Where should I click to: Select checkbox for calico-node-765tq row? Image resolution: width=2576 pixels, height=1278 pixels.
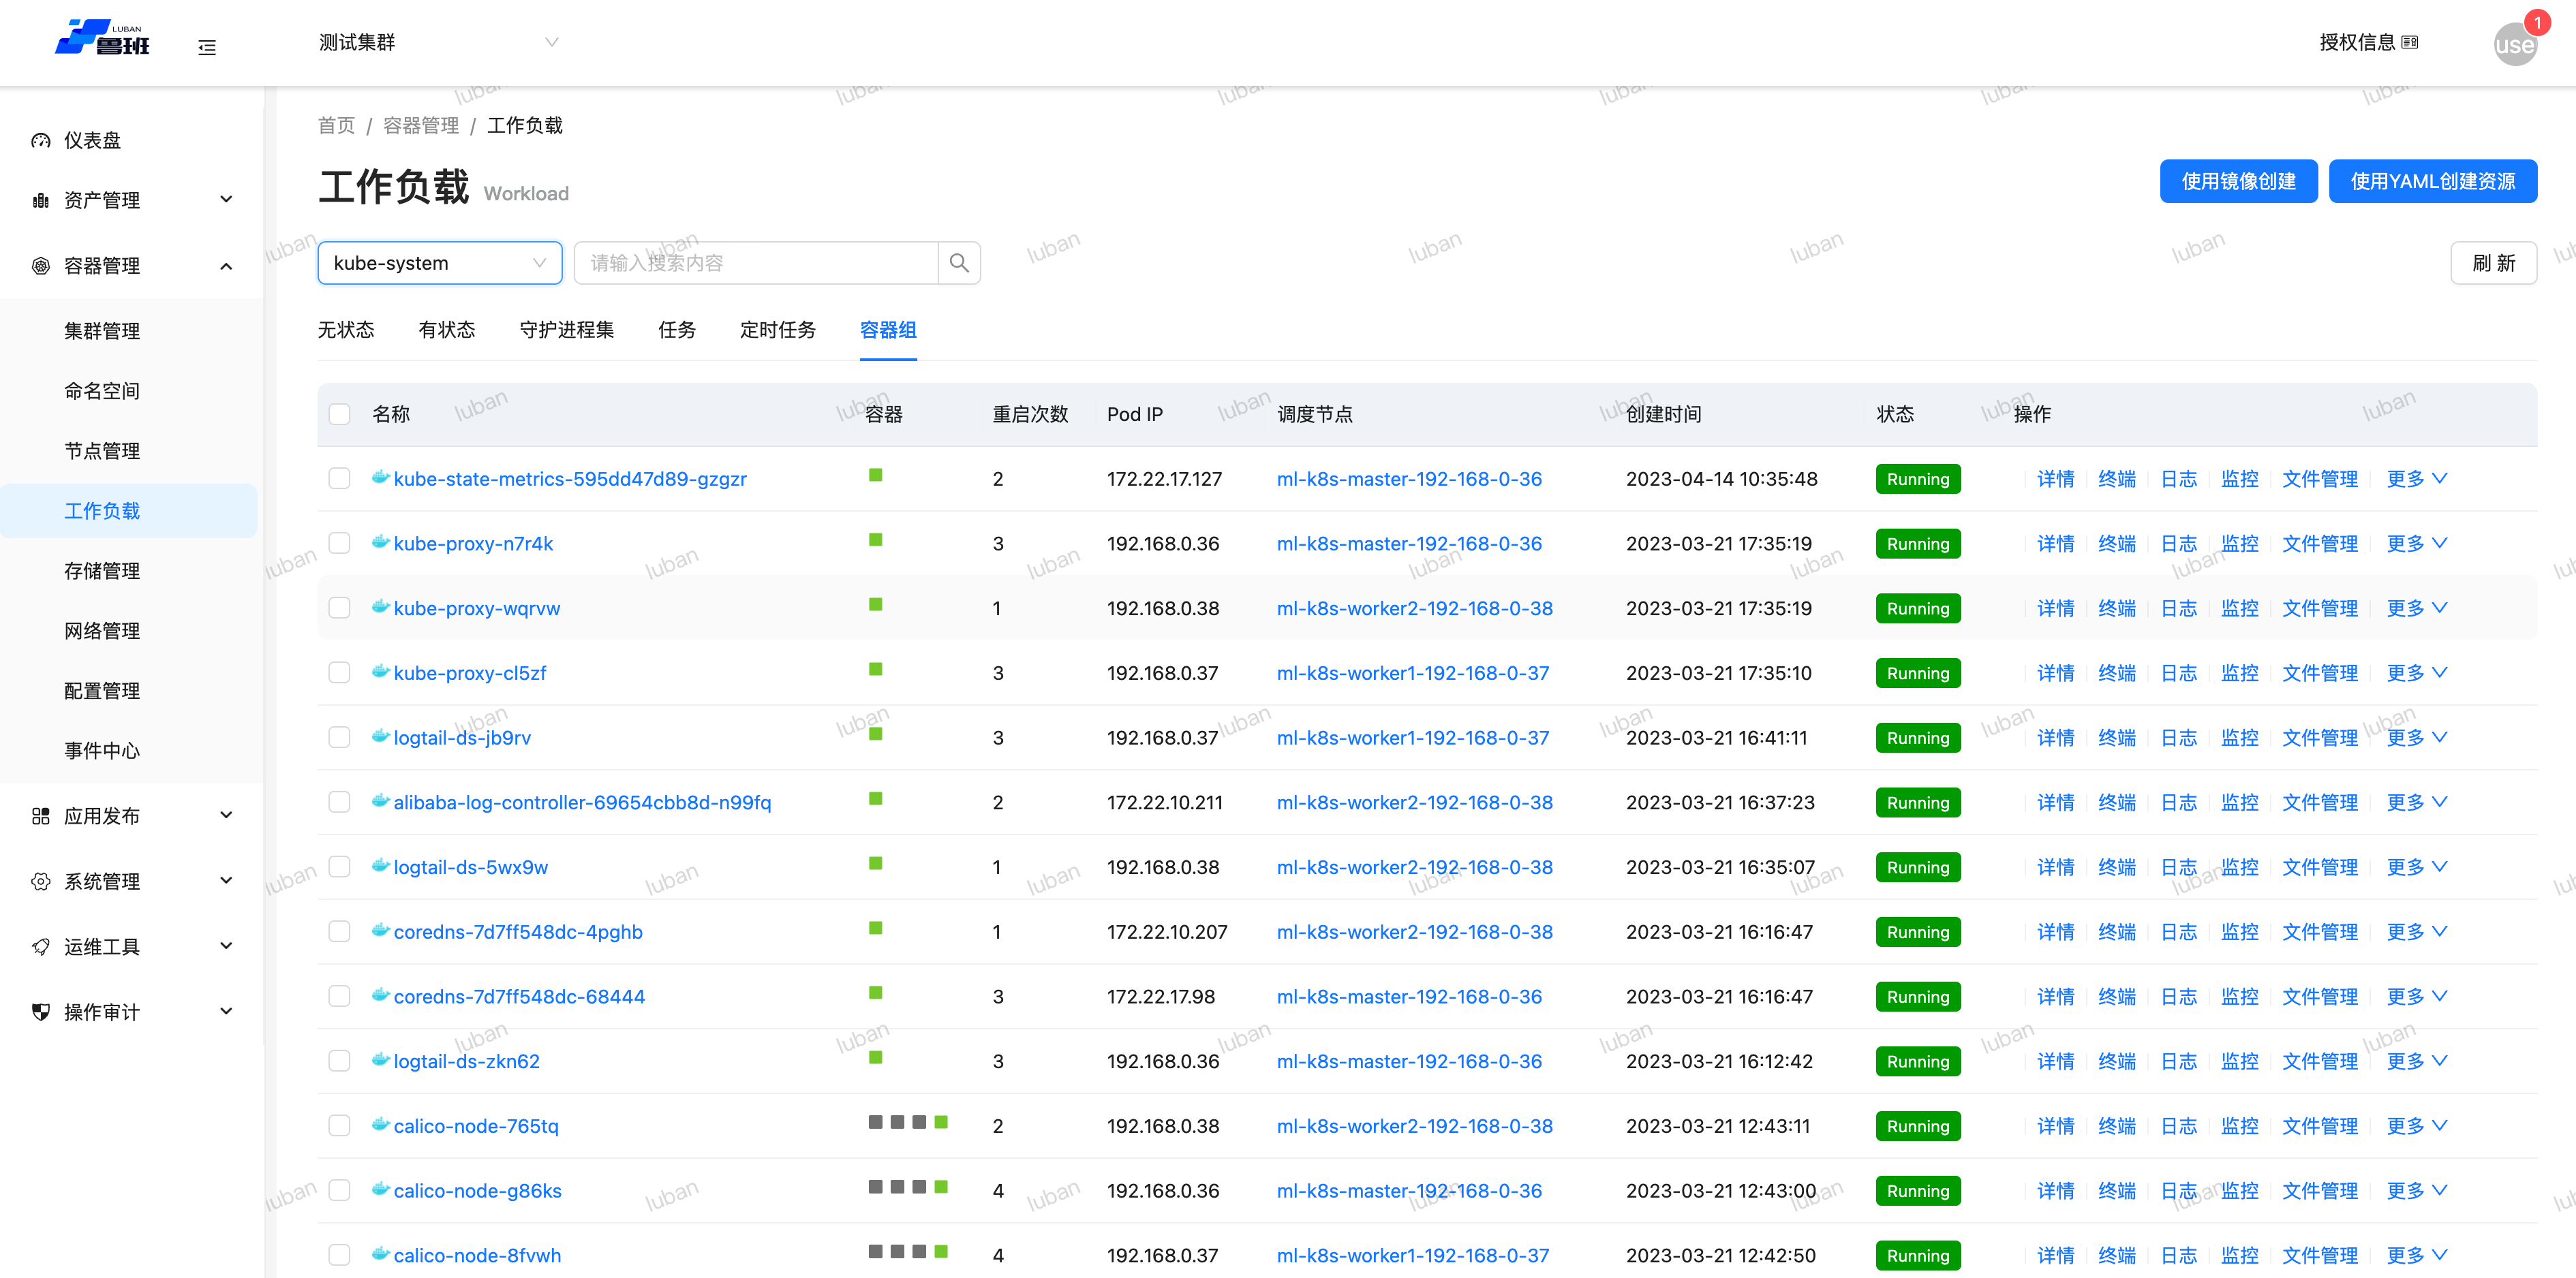(340, 1125)
